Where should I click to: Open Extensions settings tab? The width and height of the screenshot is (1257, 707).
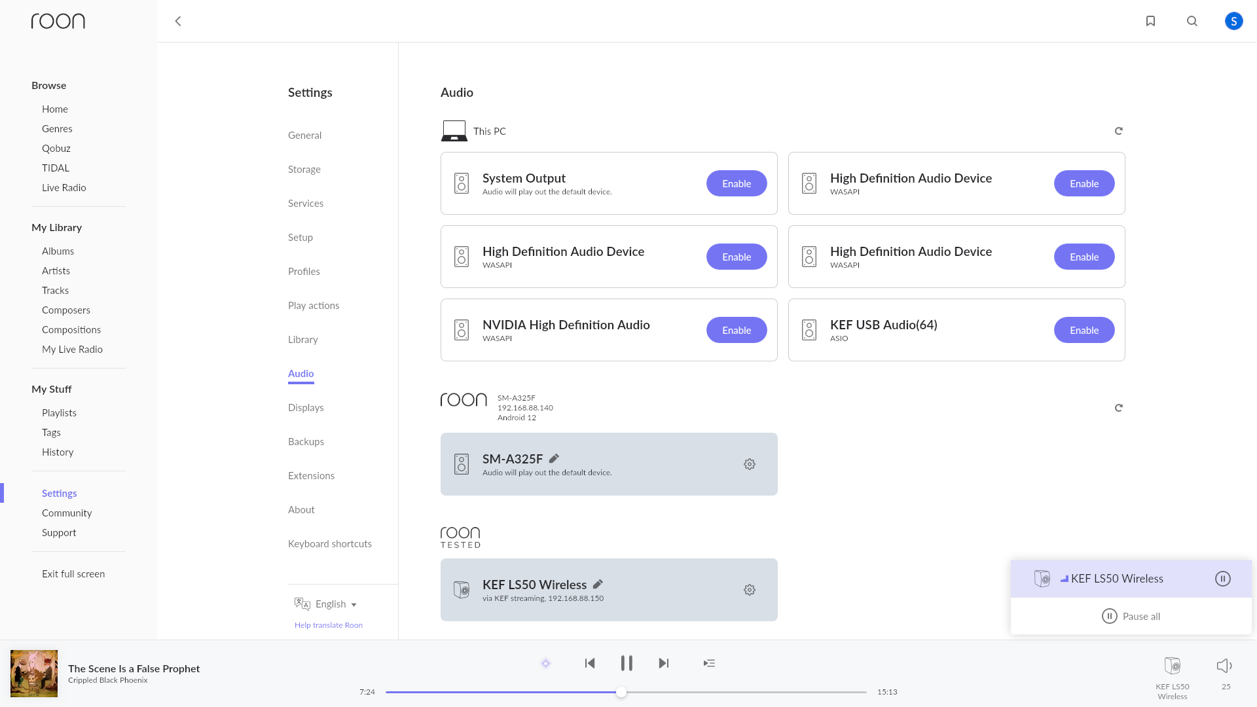pyautogui.click(x=311, y=476)
